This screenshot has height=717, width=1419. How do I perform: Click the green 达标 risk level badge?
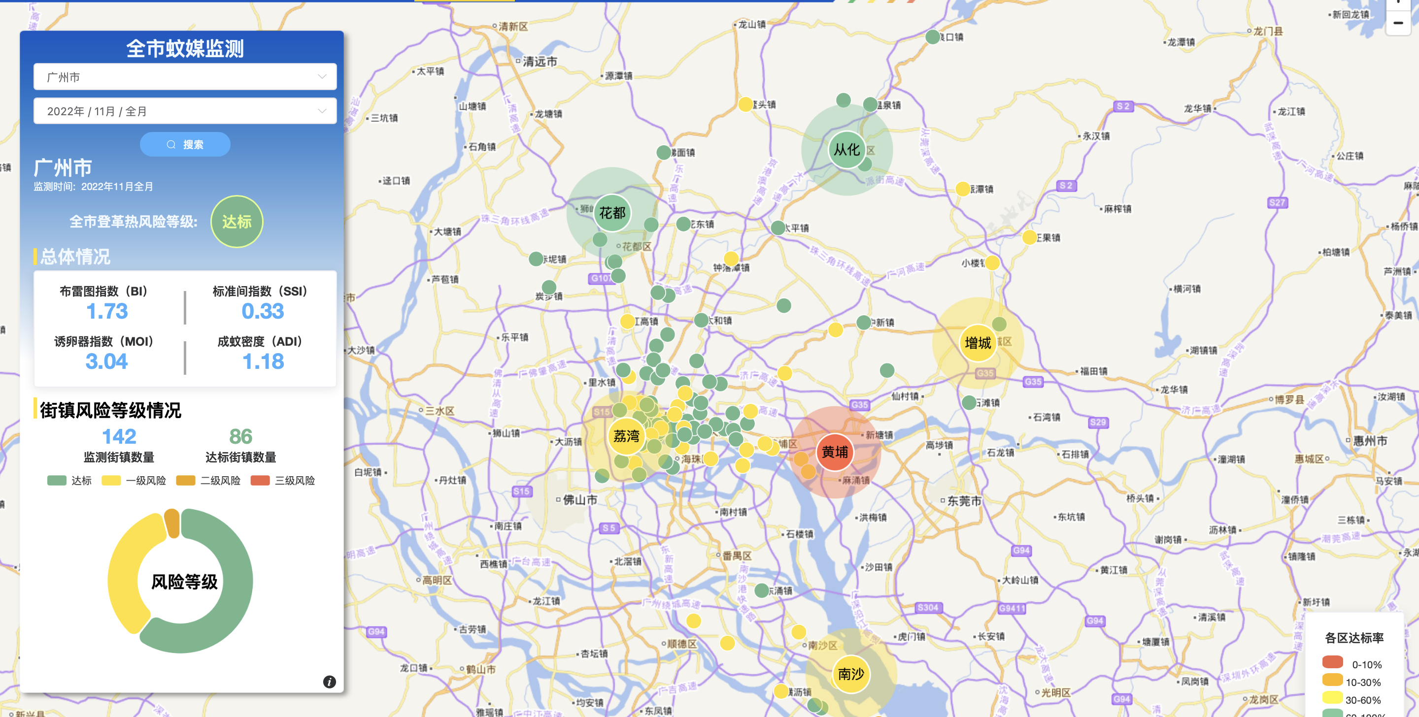click(237, 222)
